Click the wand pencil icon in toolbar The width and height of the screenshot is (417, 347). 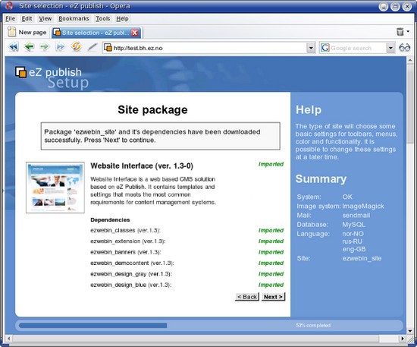(x=92, y=47)
